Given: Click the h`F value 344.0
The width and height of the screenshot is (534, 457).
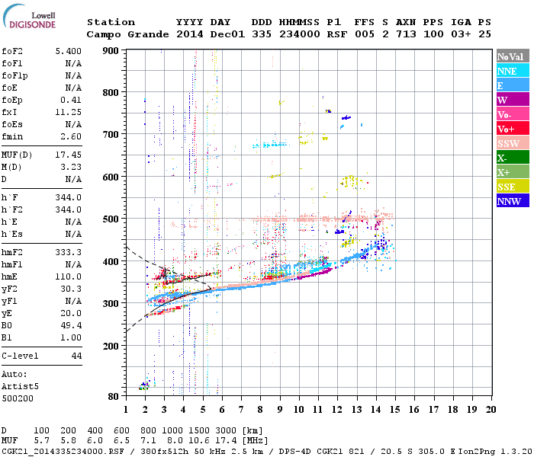Looking at the screenshot, I should 69,197.
